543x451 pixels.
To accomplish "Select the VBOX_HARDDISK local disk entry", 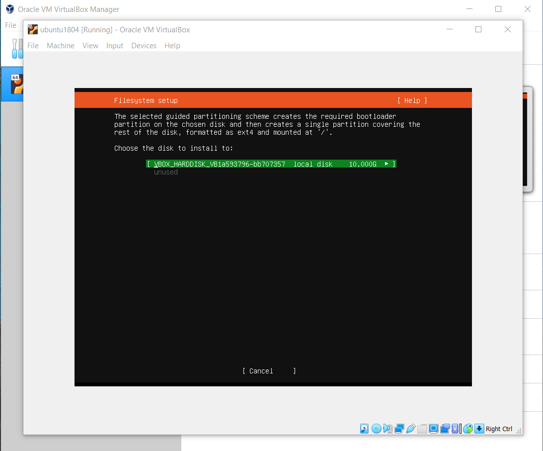I will point(271,164).
